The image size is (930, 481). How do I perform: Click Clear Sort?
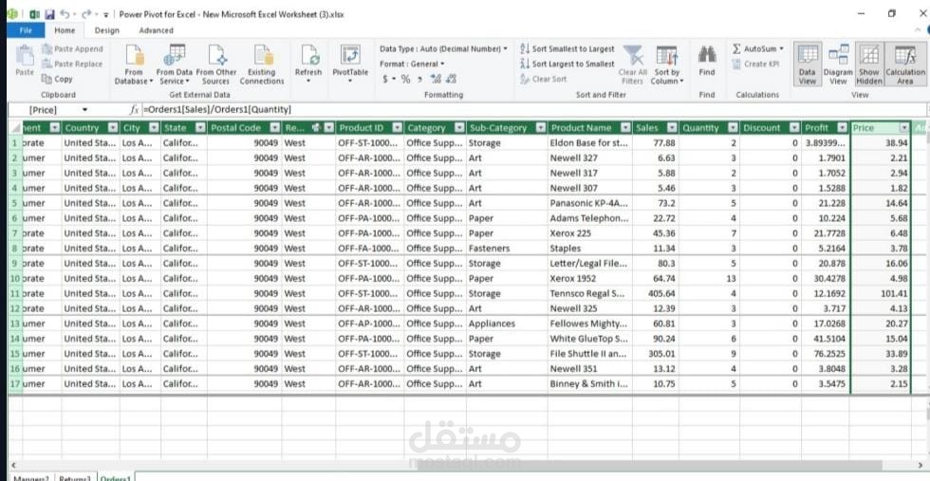click(x=543, y=79)
